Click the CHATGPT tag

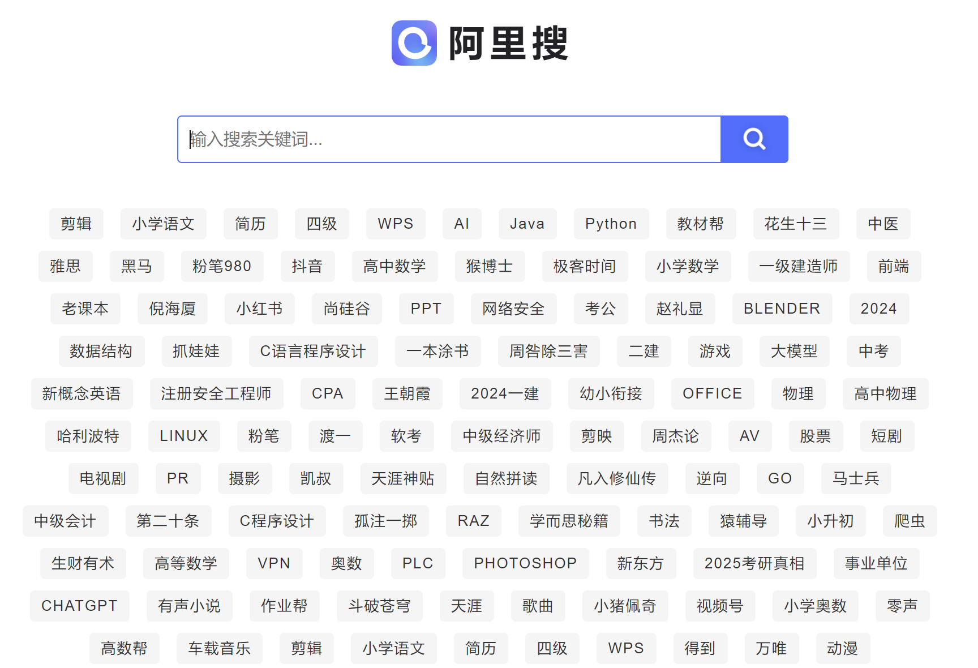pyautogui.click(x=79, y=606)
